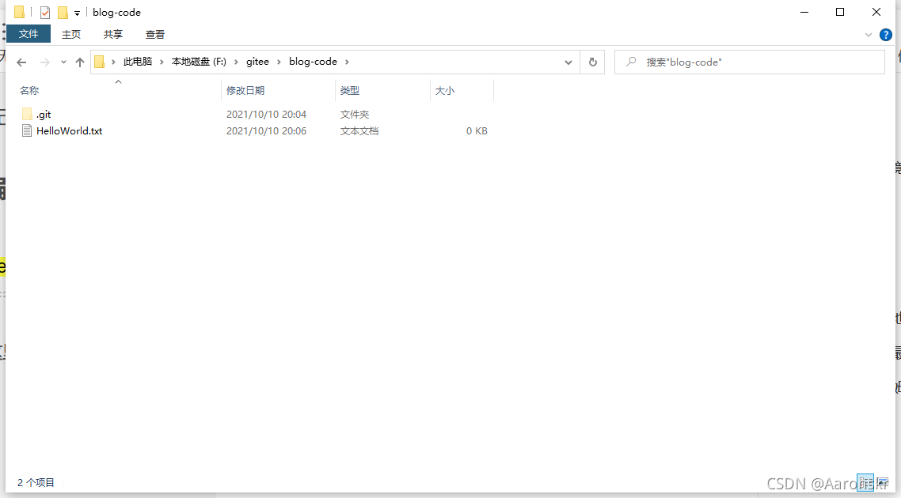Viewport: 901px width, 498px height.
Task: Expand the chevron after gitee breadcrumb
Action: (x=279, y=62)
